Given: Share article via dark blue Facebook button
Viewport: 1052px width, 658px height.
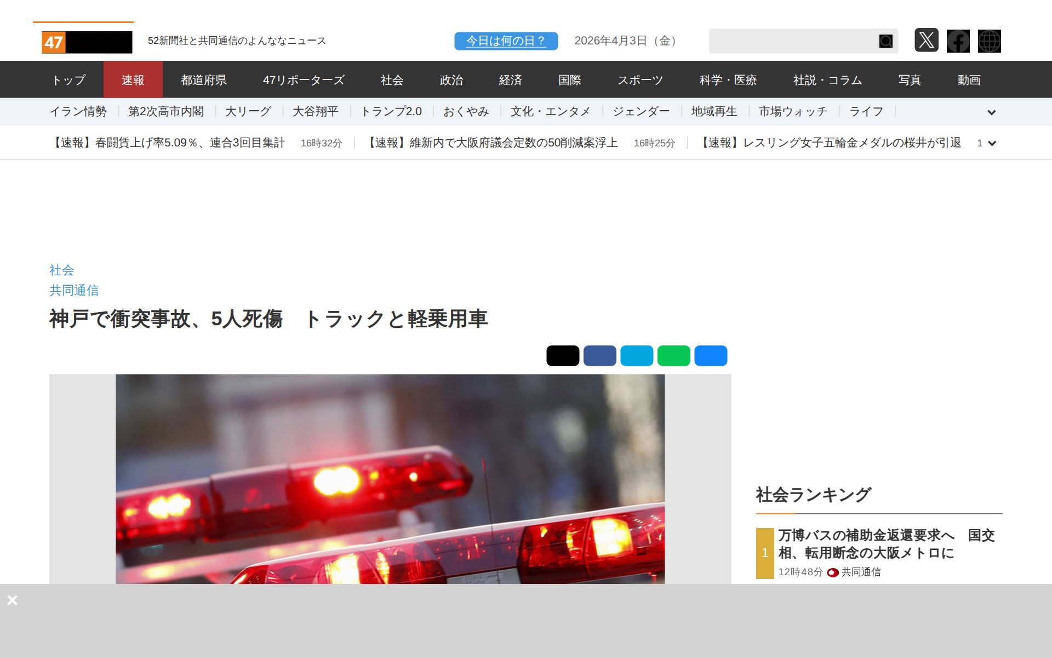Looking at the screenshot, I should point(599,356).
